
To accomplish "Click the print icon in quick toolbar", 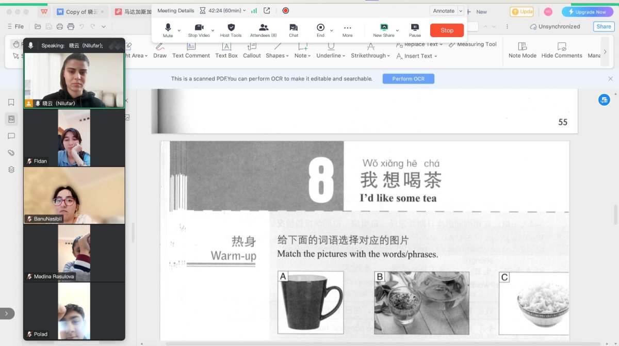I will [x=71, y=26].
